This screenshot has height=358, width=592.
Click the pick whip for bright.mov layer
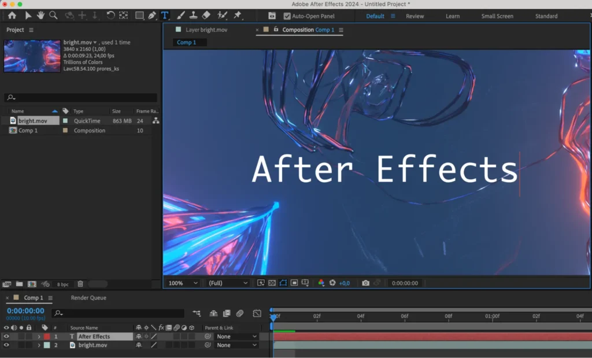pos(208,345)
